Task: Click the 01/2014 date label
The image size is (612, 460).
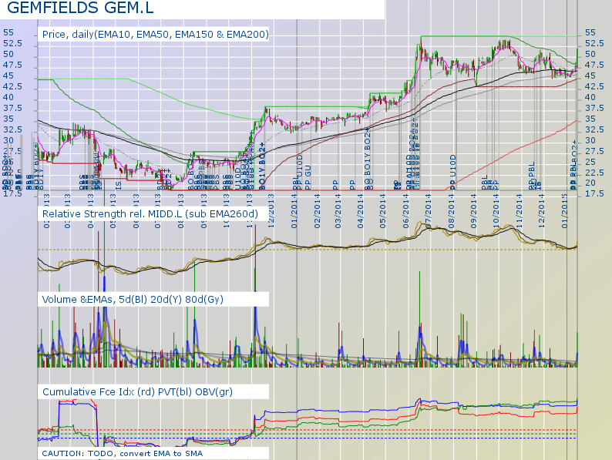Action: [294, 211]
